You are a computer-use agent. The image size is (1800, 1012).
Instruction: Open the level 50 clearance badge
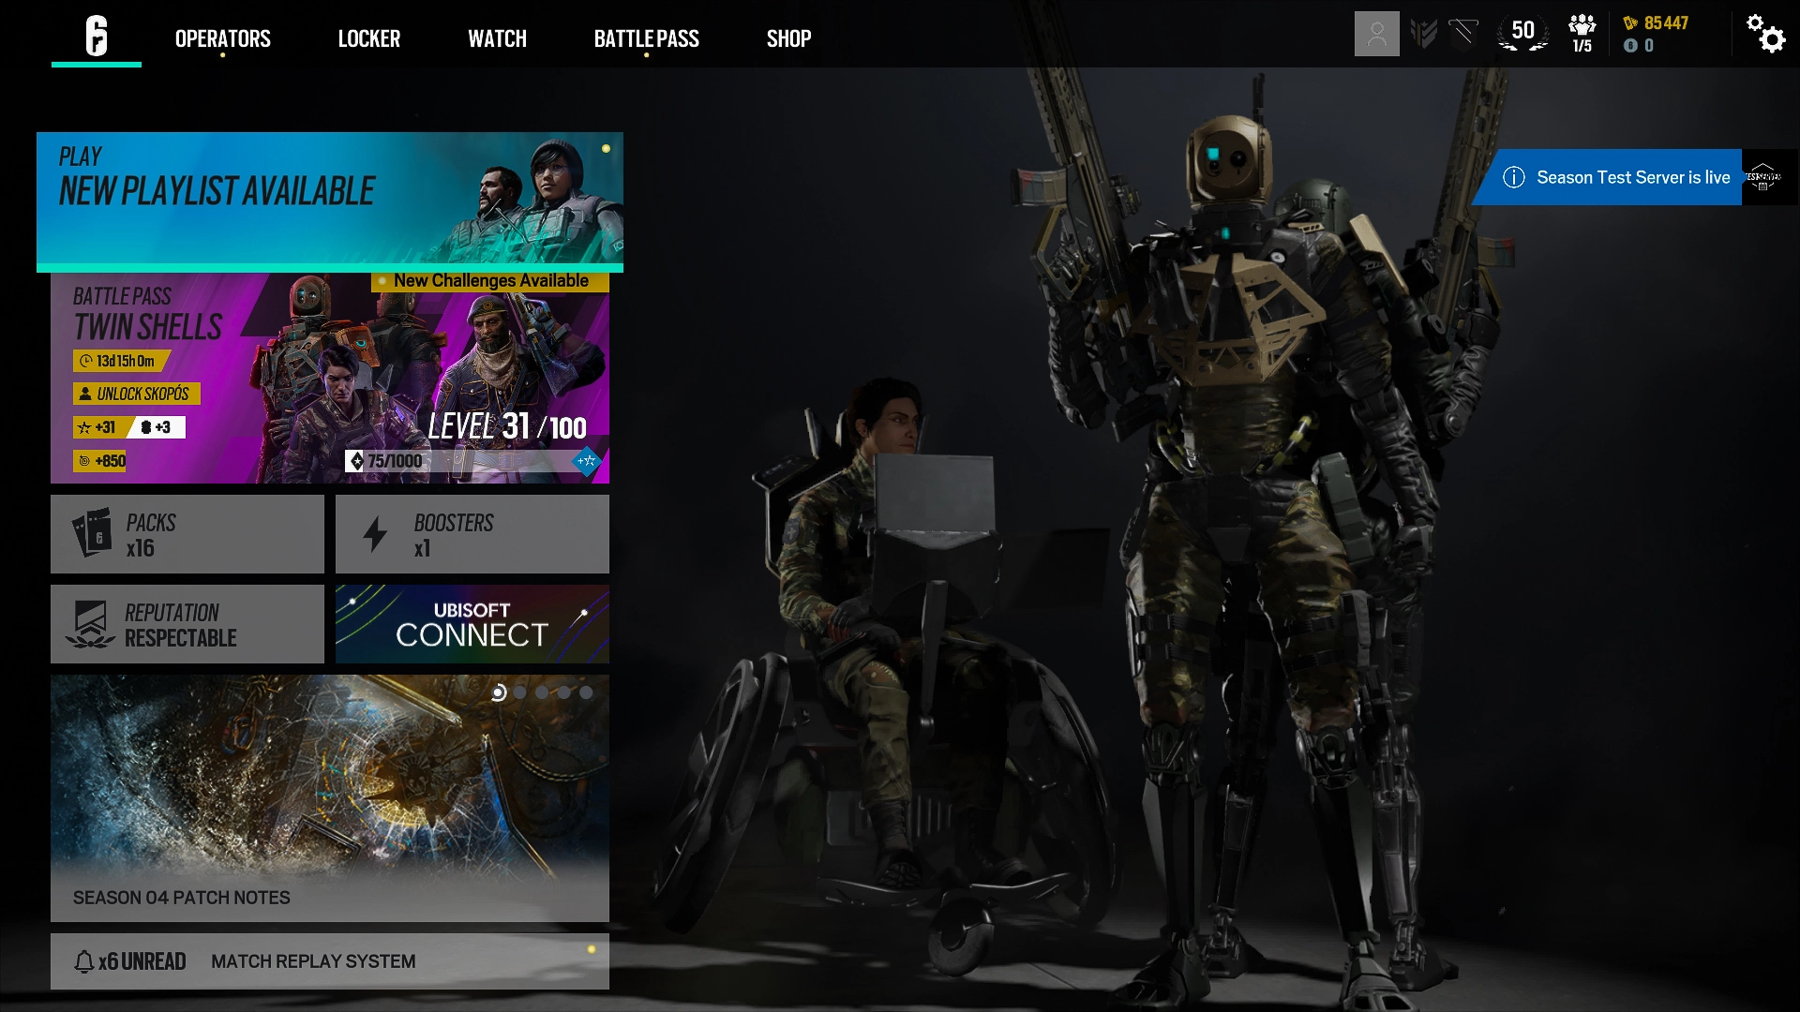pyautogui.click(x=1522, y=34)
